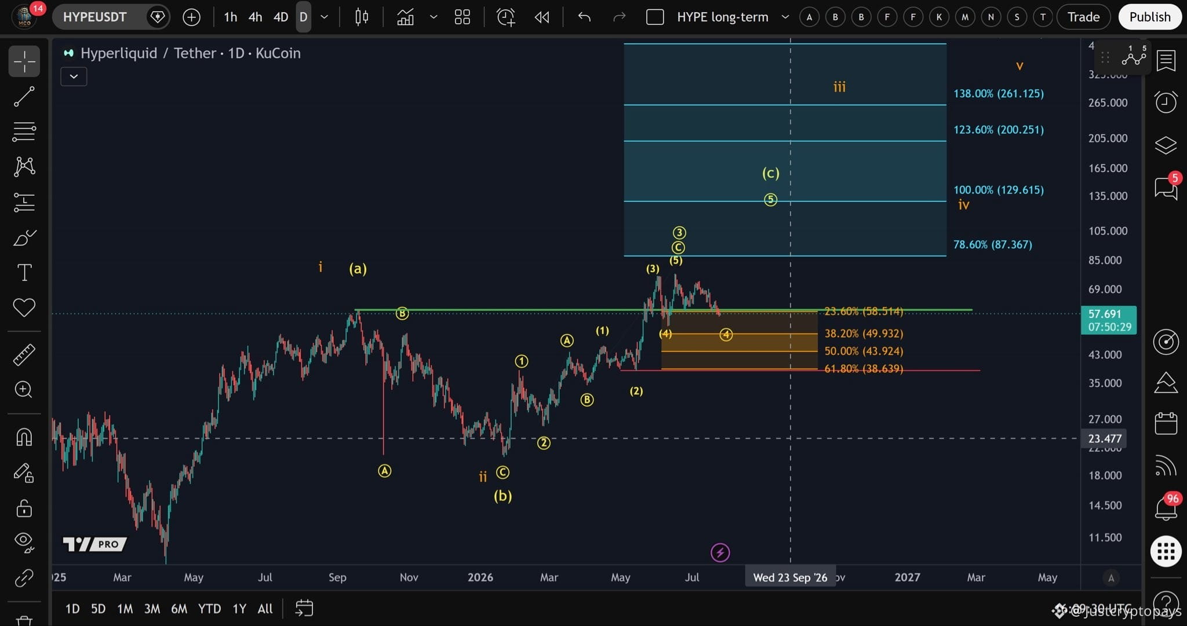Open the notifications bell with 96 badge
The height and width of the screenshot is (626, 1187).
[x=1166, y=508]
